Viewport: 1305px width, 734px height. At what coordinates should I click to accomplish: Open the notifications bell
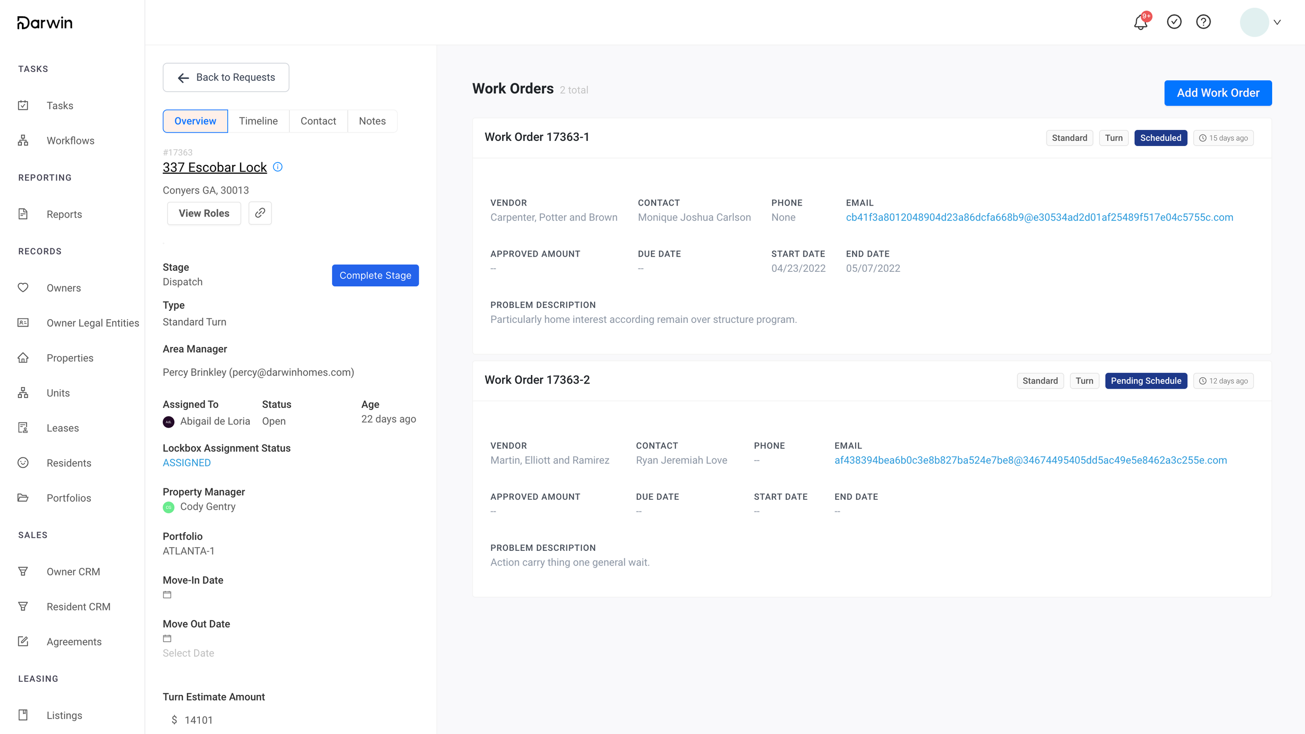pos(1141,22)
